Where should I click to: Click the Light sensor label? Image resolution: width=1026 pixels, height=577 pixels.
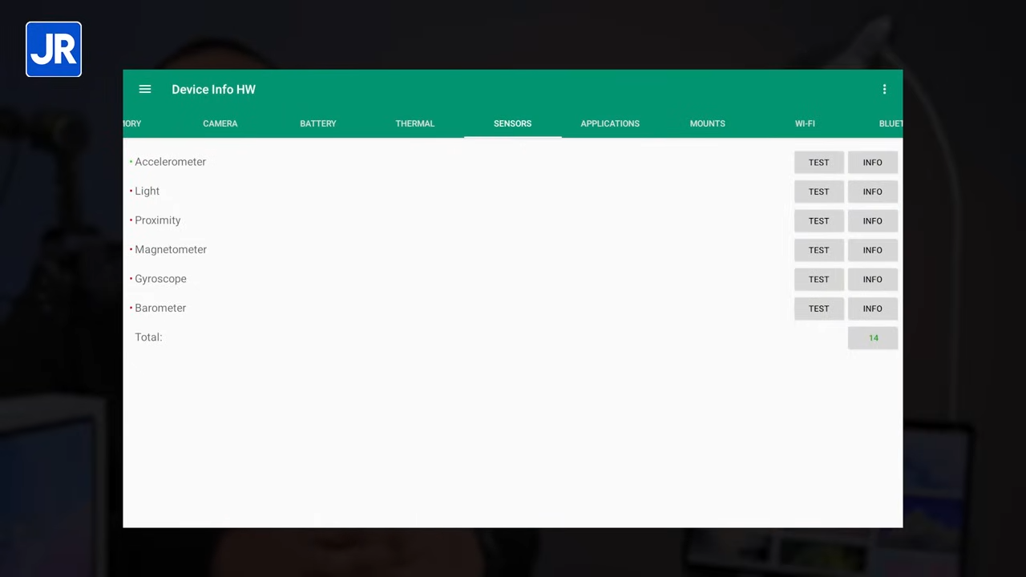click(147, 191)
